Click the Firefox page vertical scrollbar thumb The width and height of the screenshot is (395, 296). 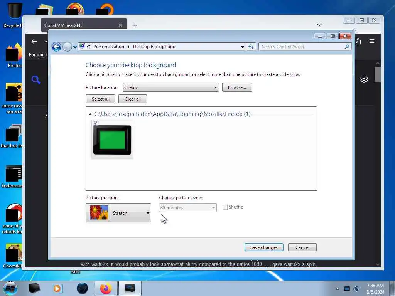pyautogui.click(x=378, y=74)
